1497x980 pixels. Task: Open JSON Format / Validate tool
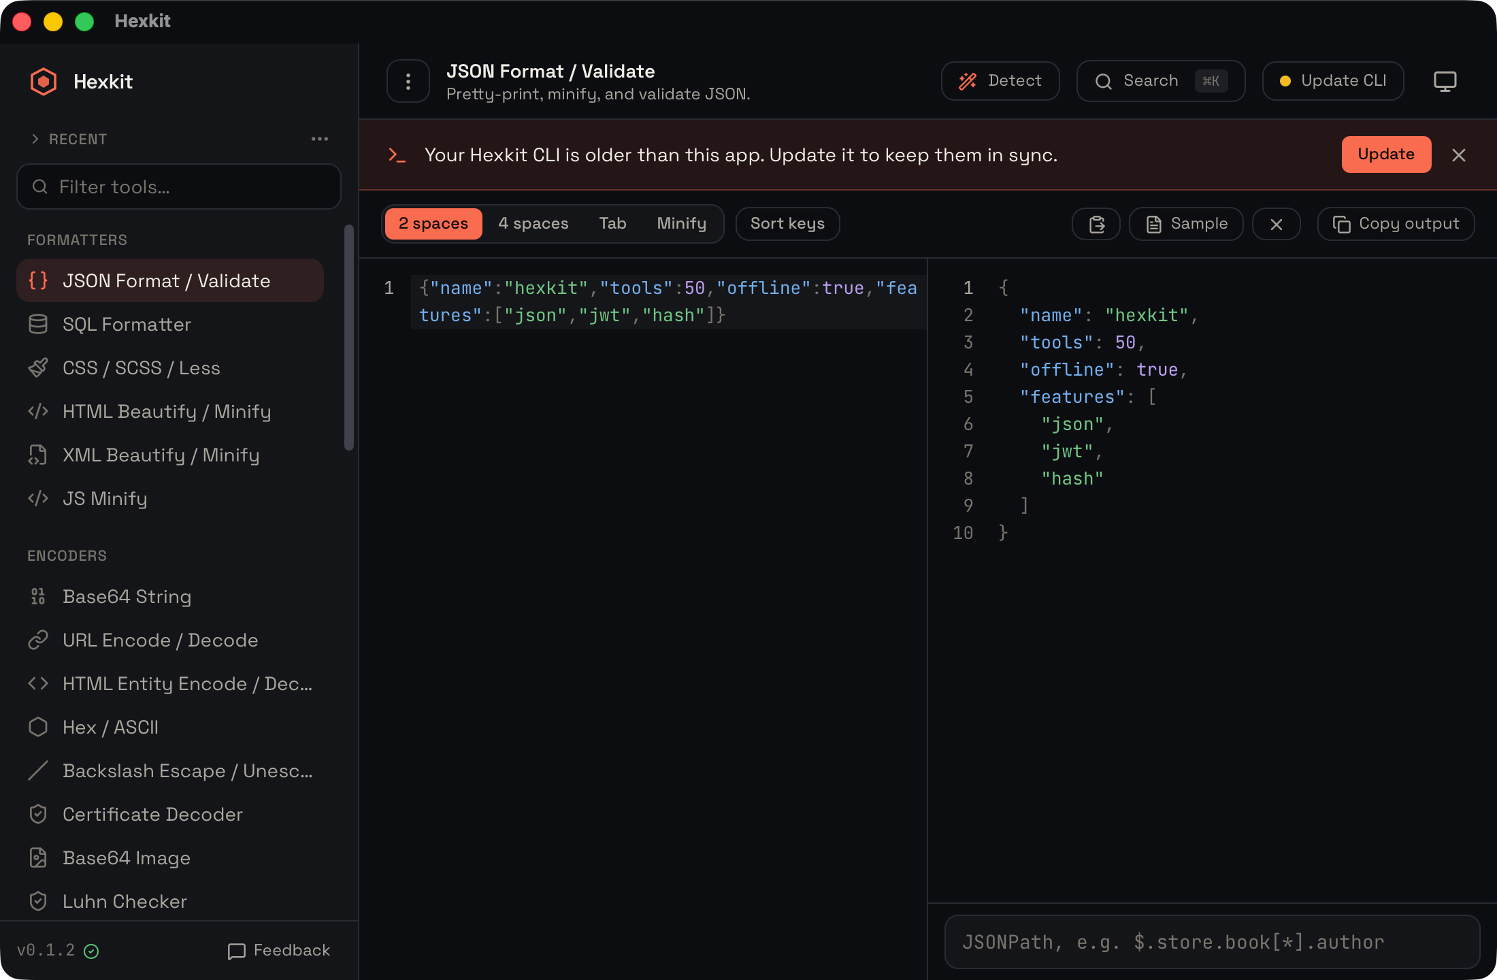click(x=170, y=280)
